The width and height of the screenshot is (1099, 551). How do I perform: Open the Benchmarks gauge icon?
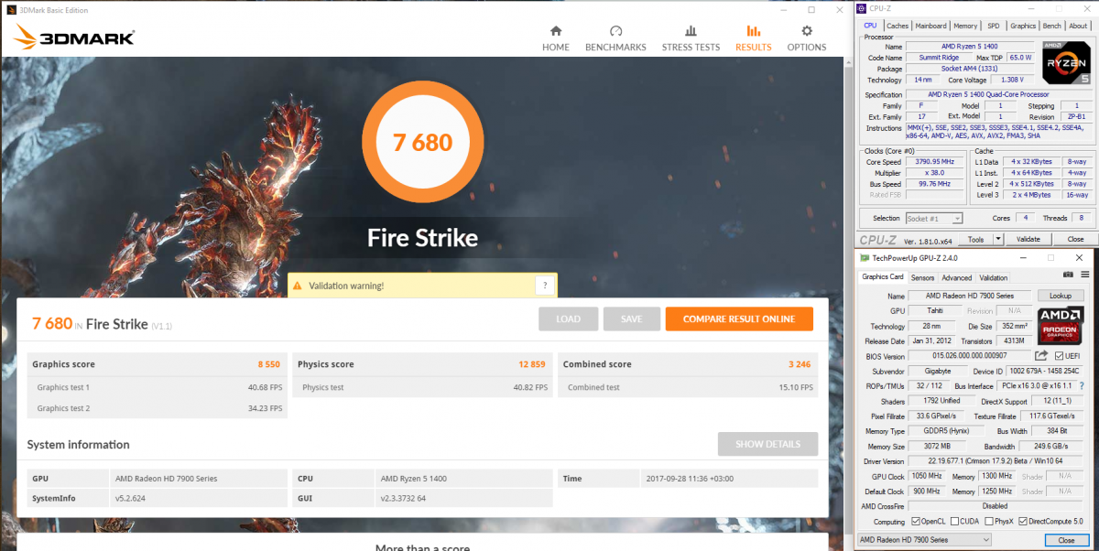click(615, 31)
